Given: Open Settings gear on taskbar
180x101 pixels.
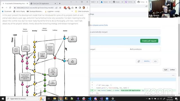Looking at the screenshot, I should (113, 98).
